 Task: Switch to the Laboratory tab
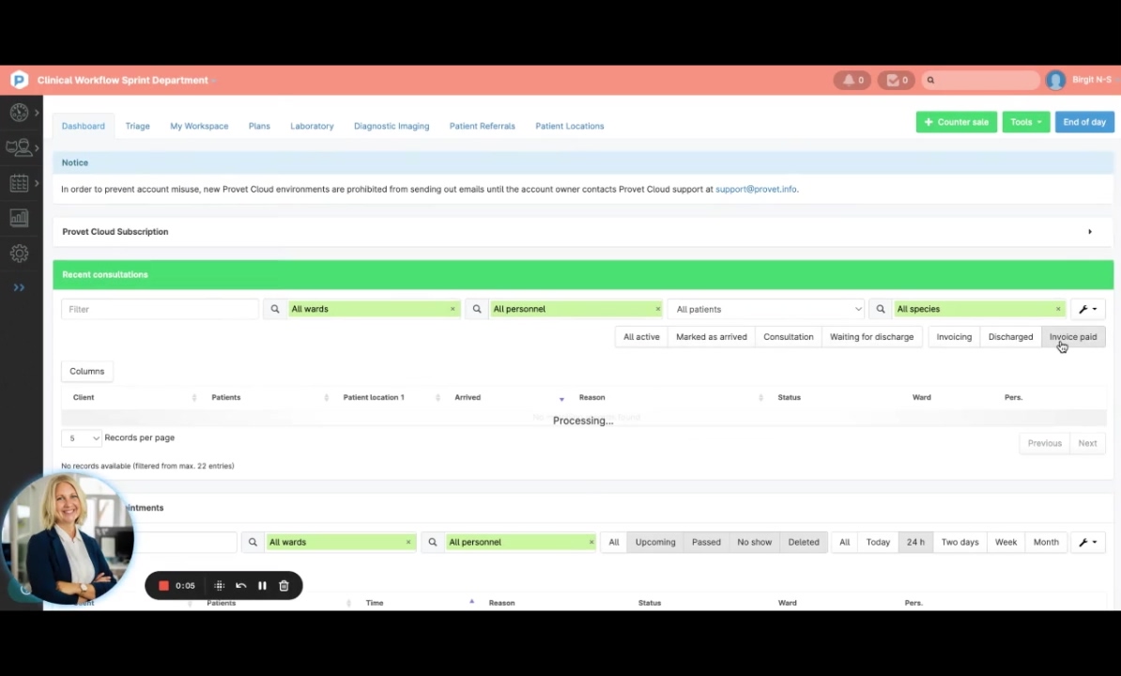311,126
